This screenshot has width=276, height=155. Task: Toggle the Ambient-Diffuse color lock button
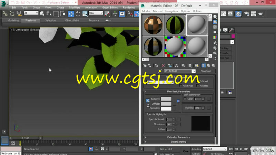coord(148,101)
